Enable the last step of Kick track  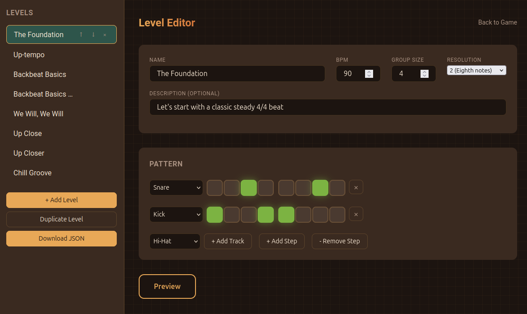coord(337,215)
